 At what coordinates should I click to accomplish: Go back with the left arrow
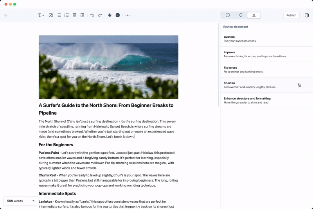tap(6, 15)
